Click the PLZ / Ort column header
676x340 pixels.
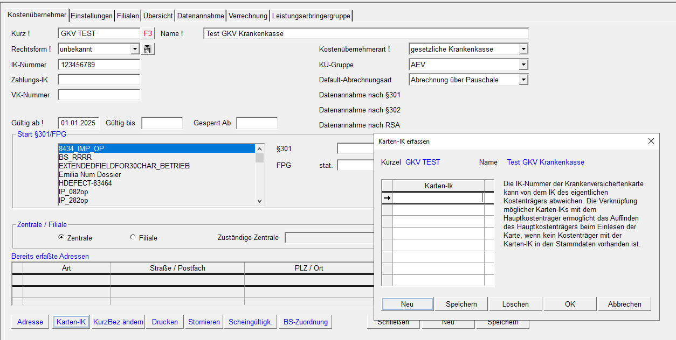click(309, 268)
